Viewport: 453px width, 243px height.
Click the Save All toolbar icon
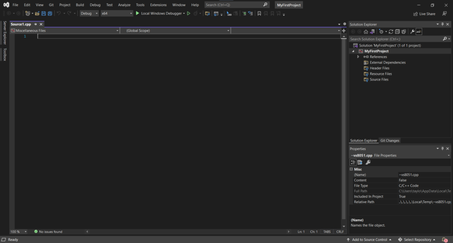(49, 14)
